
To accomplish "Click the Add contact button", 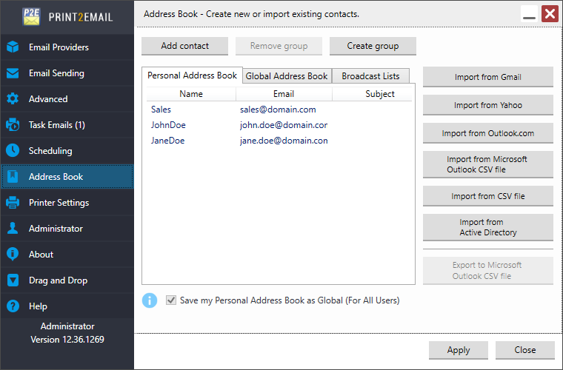I will pyautogui.click(x=185, y=46).
